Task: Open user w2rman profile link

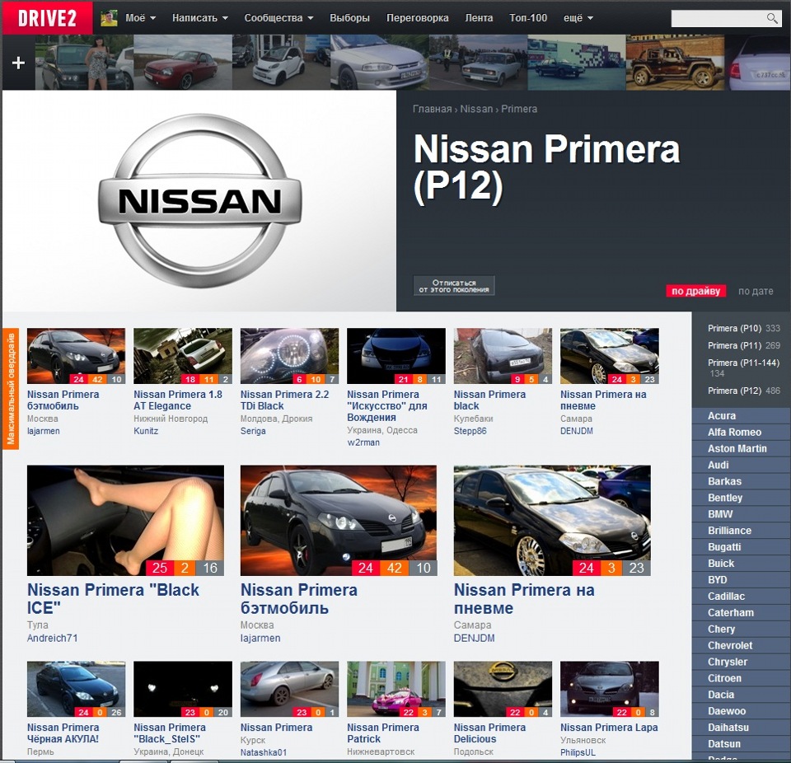Action: click(x=363, y=442)
